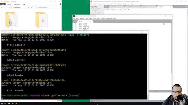Open File Explorer from the taskbar
The width and height of the screenshot is (188, 105).
(x=9, y=104)
